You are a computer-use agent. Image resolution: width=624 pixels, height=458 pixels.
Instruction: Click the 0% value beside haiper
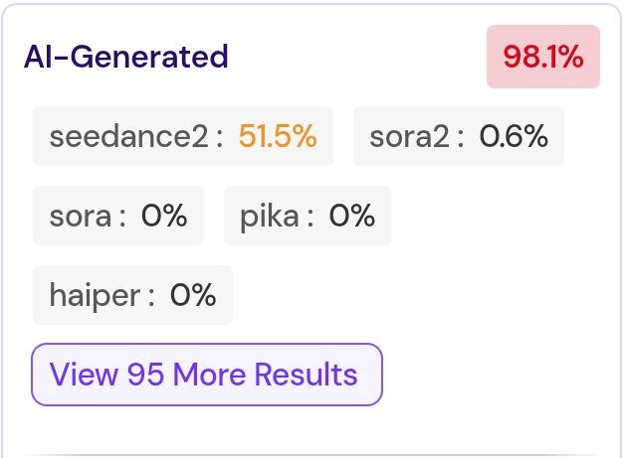click(193, 295)
